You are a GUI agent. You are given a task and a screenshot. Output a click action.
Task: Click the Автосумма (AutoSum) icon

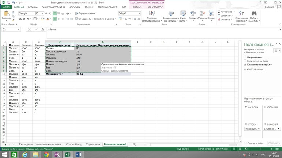tap(219, 12)
